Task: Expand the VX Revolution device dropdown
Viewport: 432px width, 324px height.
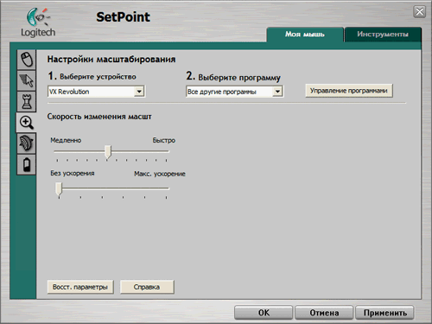Action: [x=139, y=92]
